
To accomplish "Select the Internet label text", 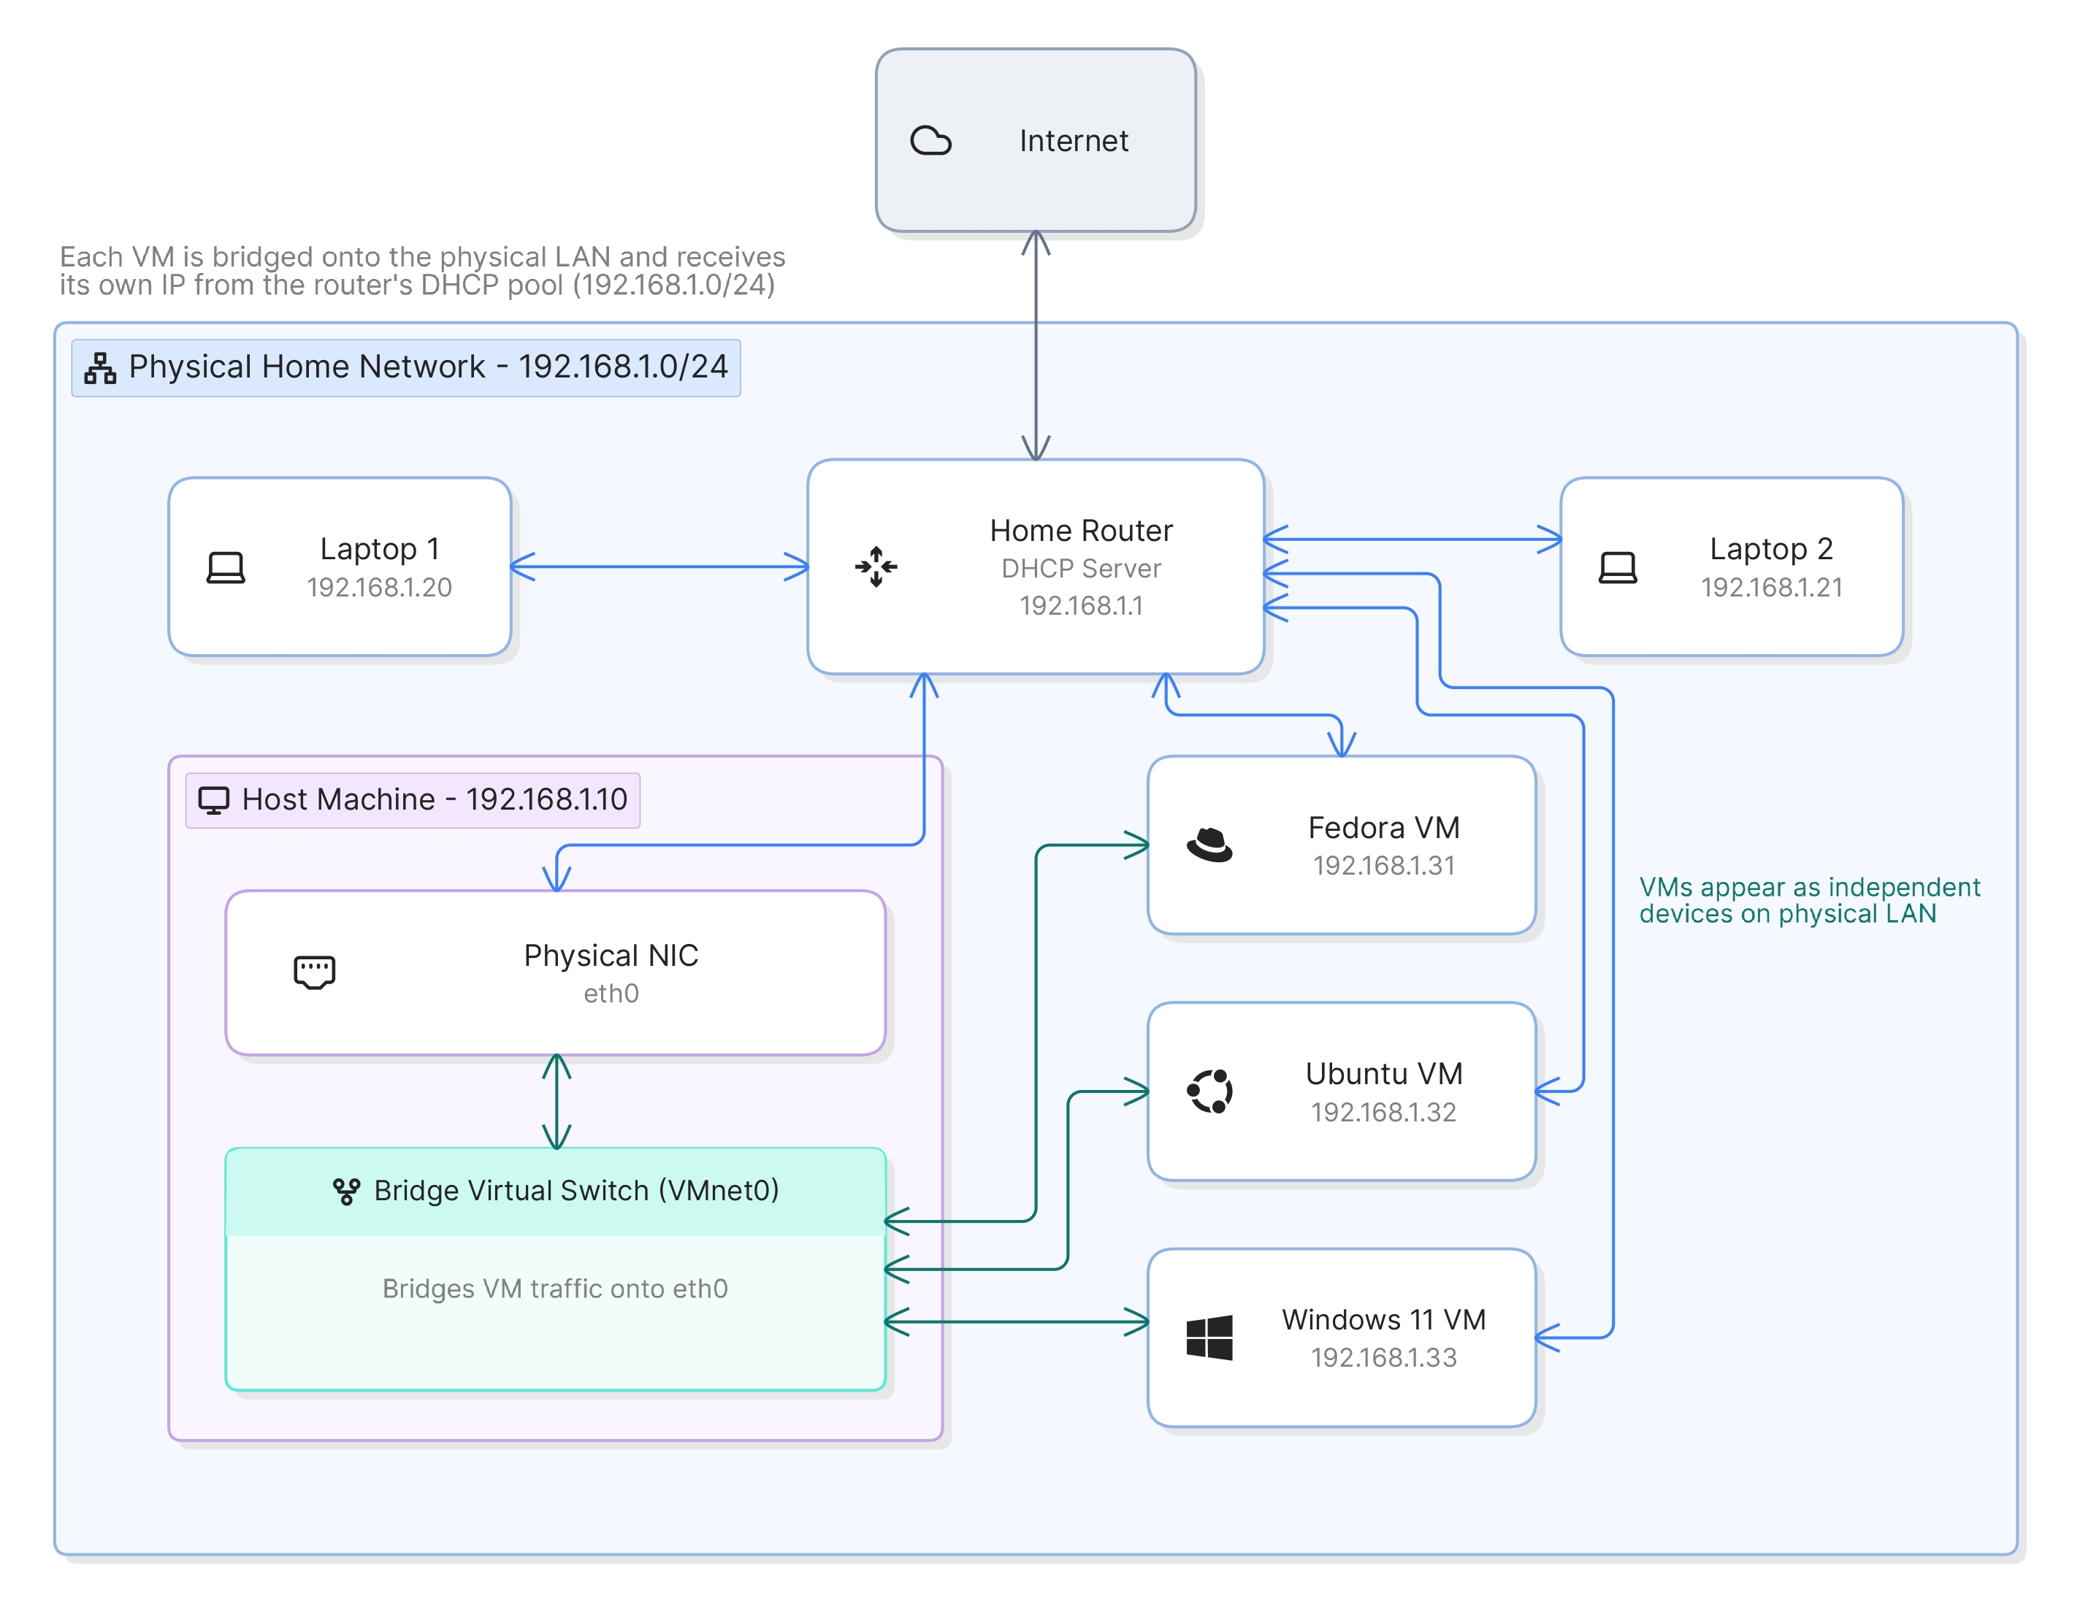I will (1074, 141).
